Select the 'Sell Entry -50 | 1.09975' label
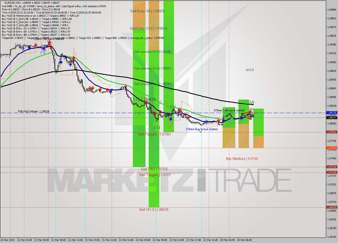The height and width of the screenshot is (243, 338). coord(147,11)
